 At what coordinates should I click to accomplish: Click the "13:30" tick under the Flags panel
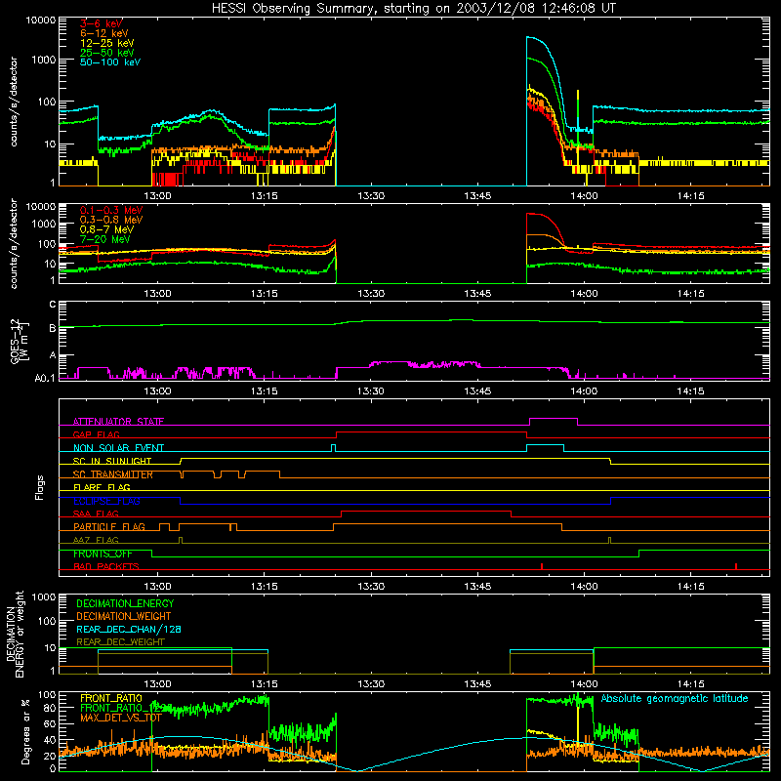pos(371,587)
